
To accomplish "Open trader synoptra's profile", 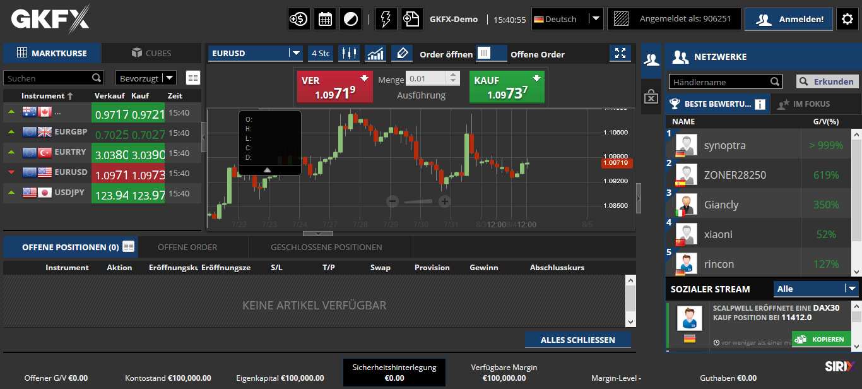I will (x=758, y=145).
